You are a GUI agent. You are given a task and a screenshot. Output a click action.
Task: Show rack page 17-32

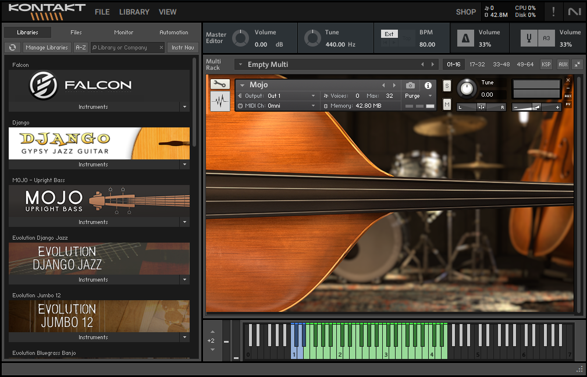pos(477,65)
